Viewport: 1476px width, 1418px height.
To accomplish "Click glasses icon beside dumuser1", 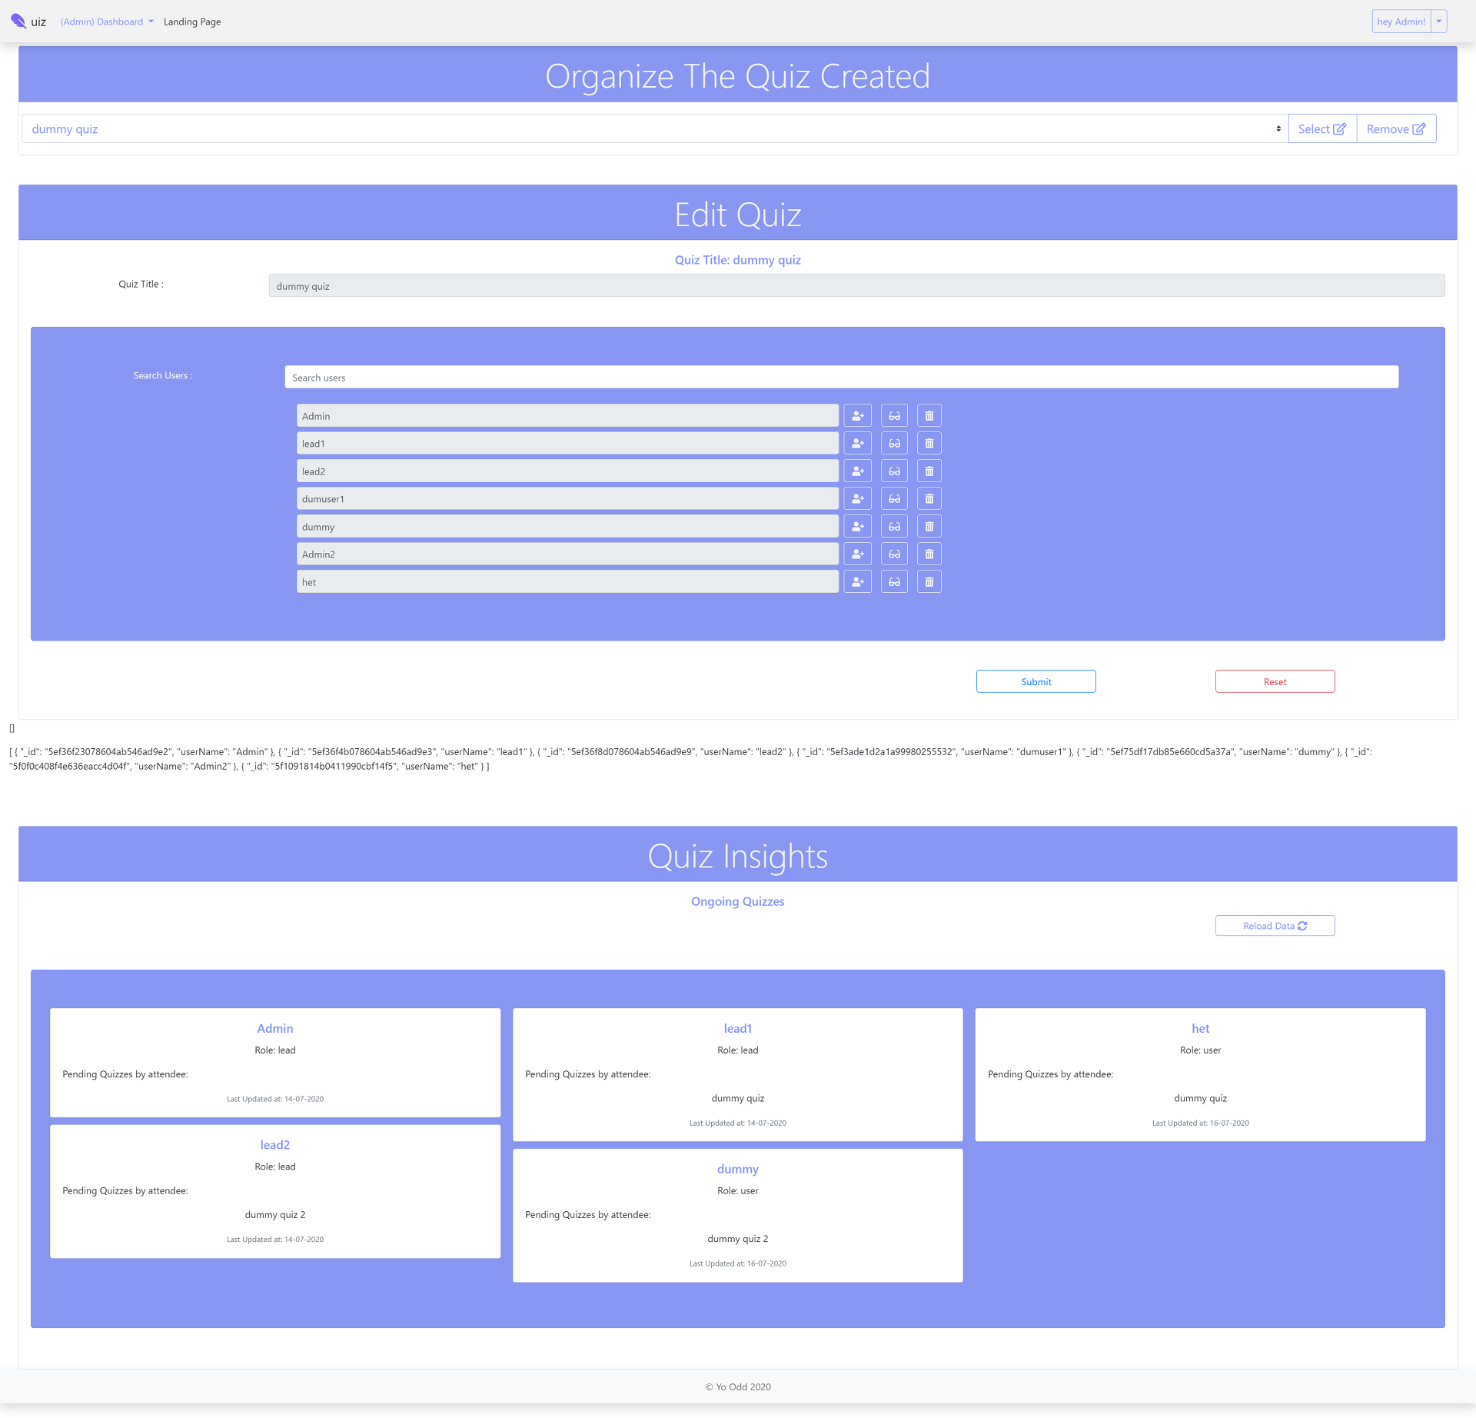I will click(x=894, y=499).
